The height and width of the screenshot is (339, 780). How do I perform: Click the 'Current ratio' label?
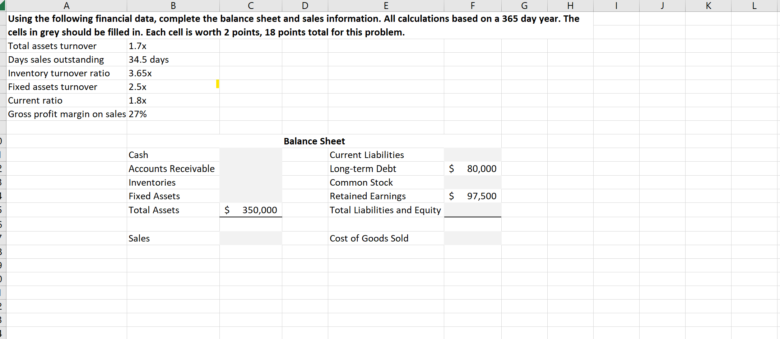pyautogui.click(x=35, y=100)
